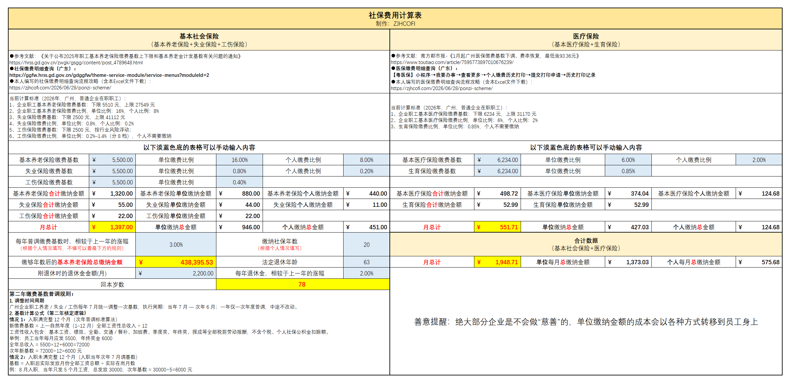Edit the 0.40% work injury unit ratio cell
This screenshot has width=809, height=383.
(239, 182)
